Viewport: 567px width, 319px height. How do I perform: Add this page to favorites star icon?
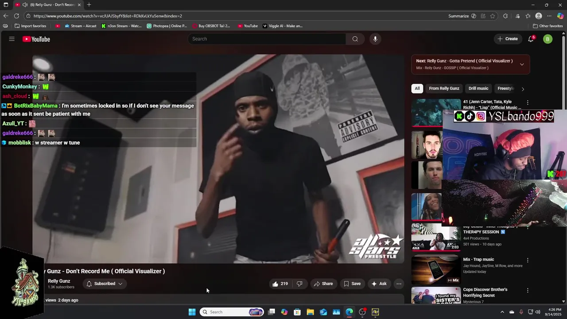click(x=493, y=16)
